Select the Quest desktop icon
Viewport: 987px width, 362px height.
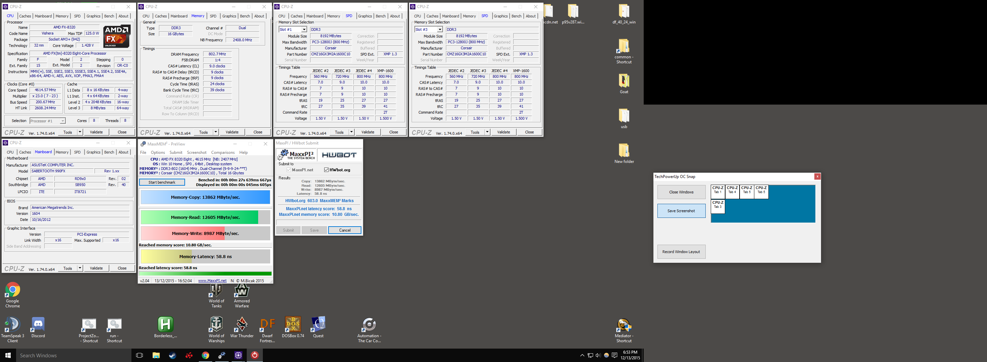[318, 327]
